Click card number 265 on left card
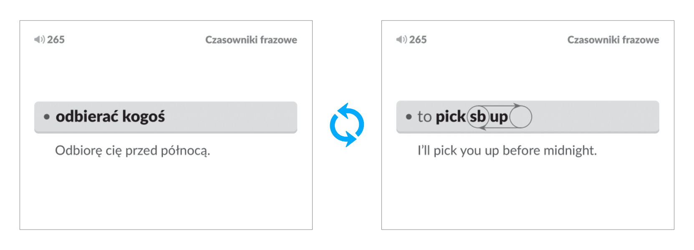 [56, 40]
